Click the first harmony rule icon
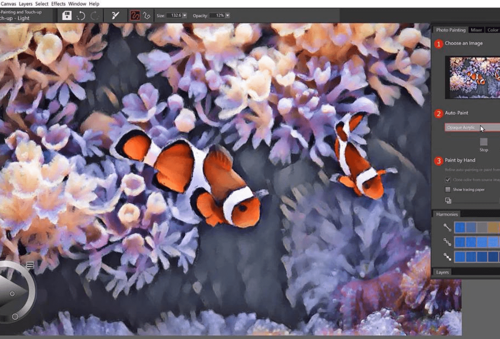Screen dimensions: 500x339 (x=447, y=227)
